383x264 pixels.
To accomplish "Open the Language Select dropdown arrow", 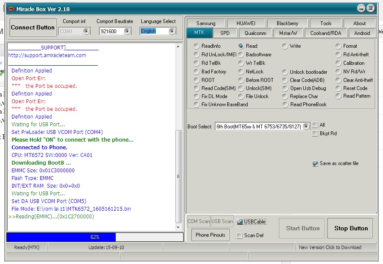I will point(172,31).
